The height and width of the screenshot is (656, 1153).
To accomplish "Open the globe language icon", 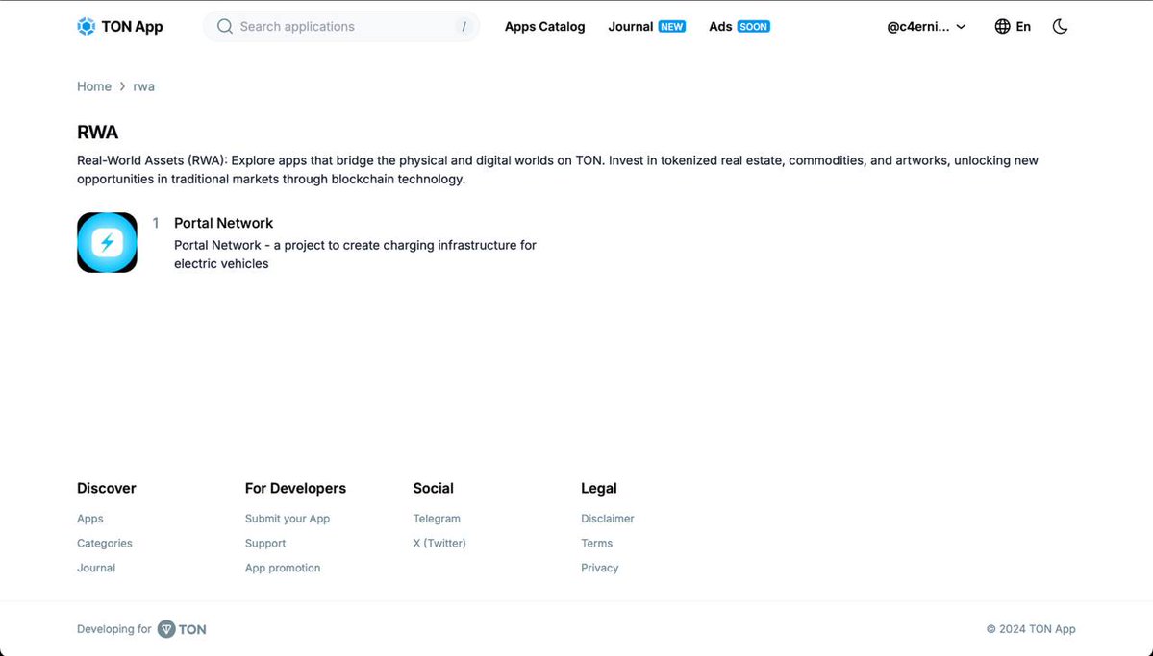I will [x=1002, y=27].
